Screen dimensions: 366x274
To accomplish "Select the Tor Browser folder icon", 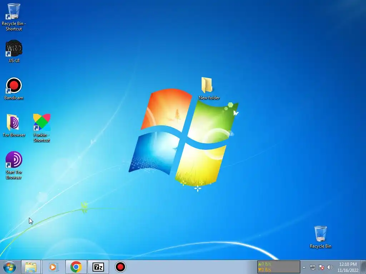I will coord(14,125).
